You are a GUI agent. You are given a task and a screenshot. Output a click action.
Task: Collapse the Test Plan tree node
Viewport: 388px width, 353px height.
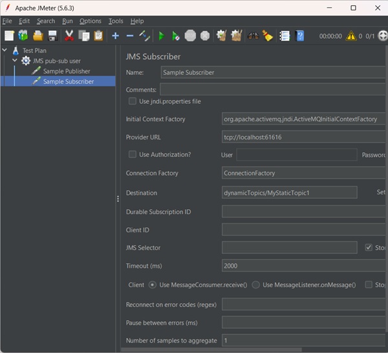click(5, 50)
